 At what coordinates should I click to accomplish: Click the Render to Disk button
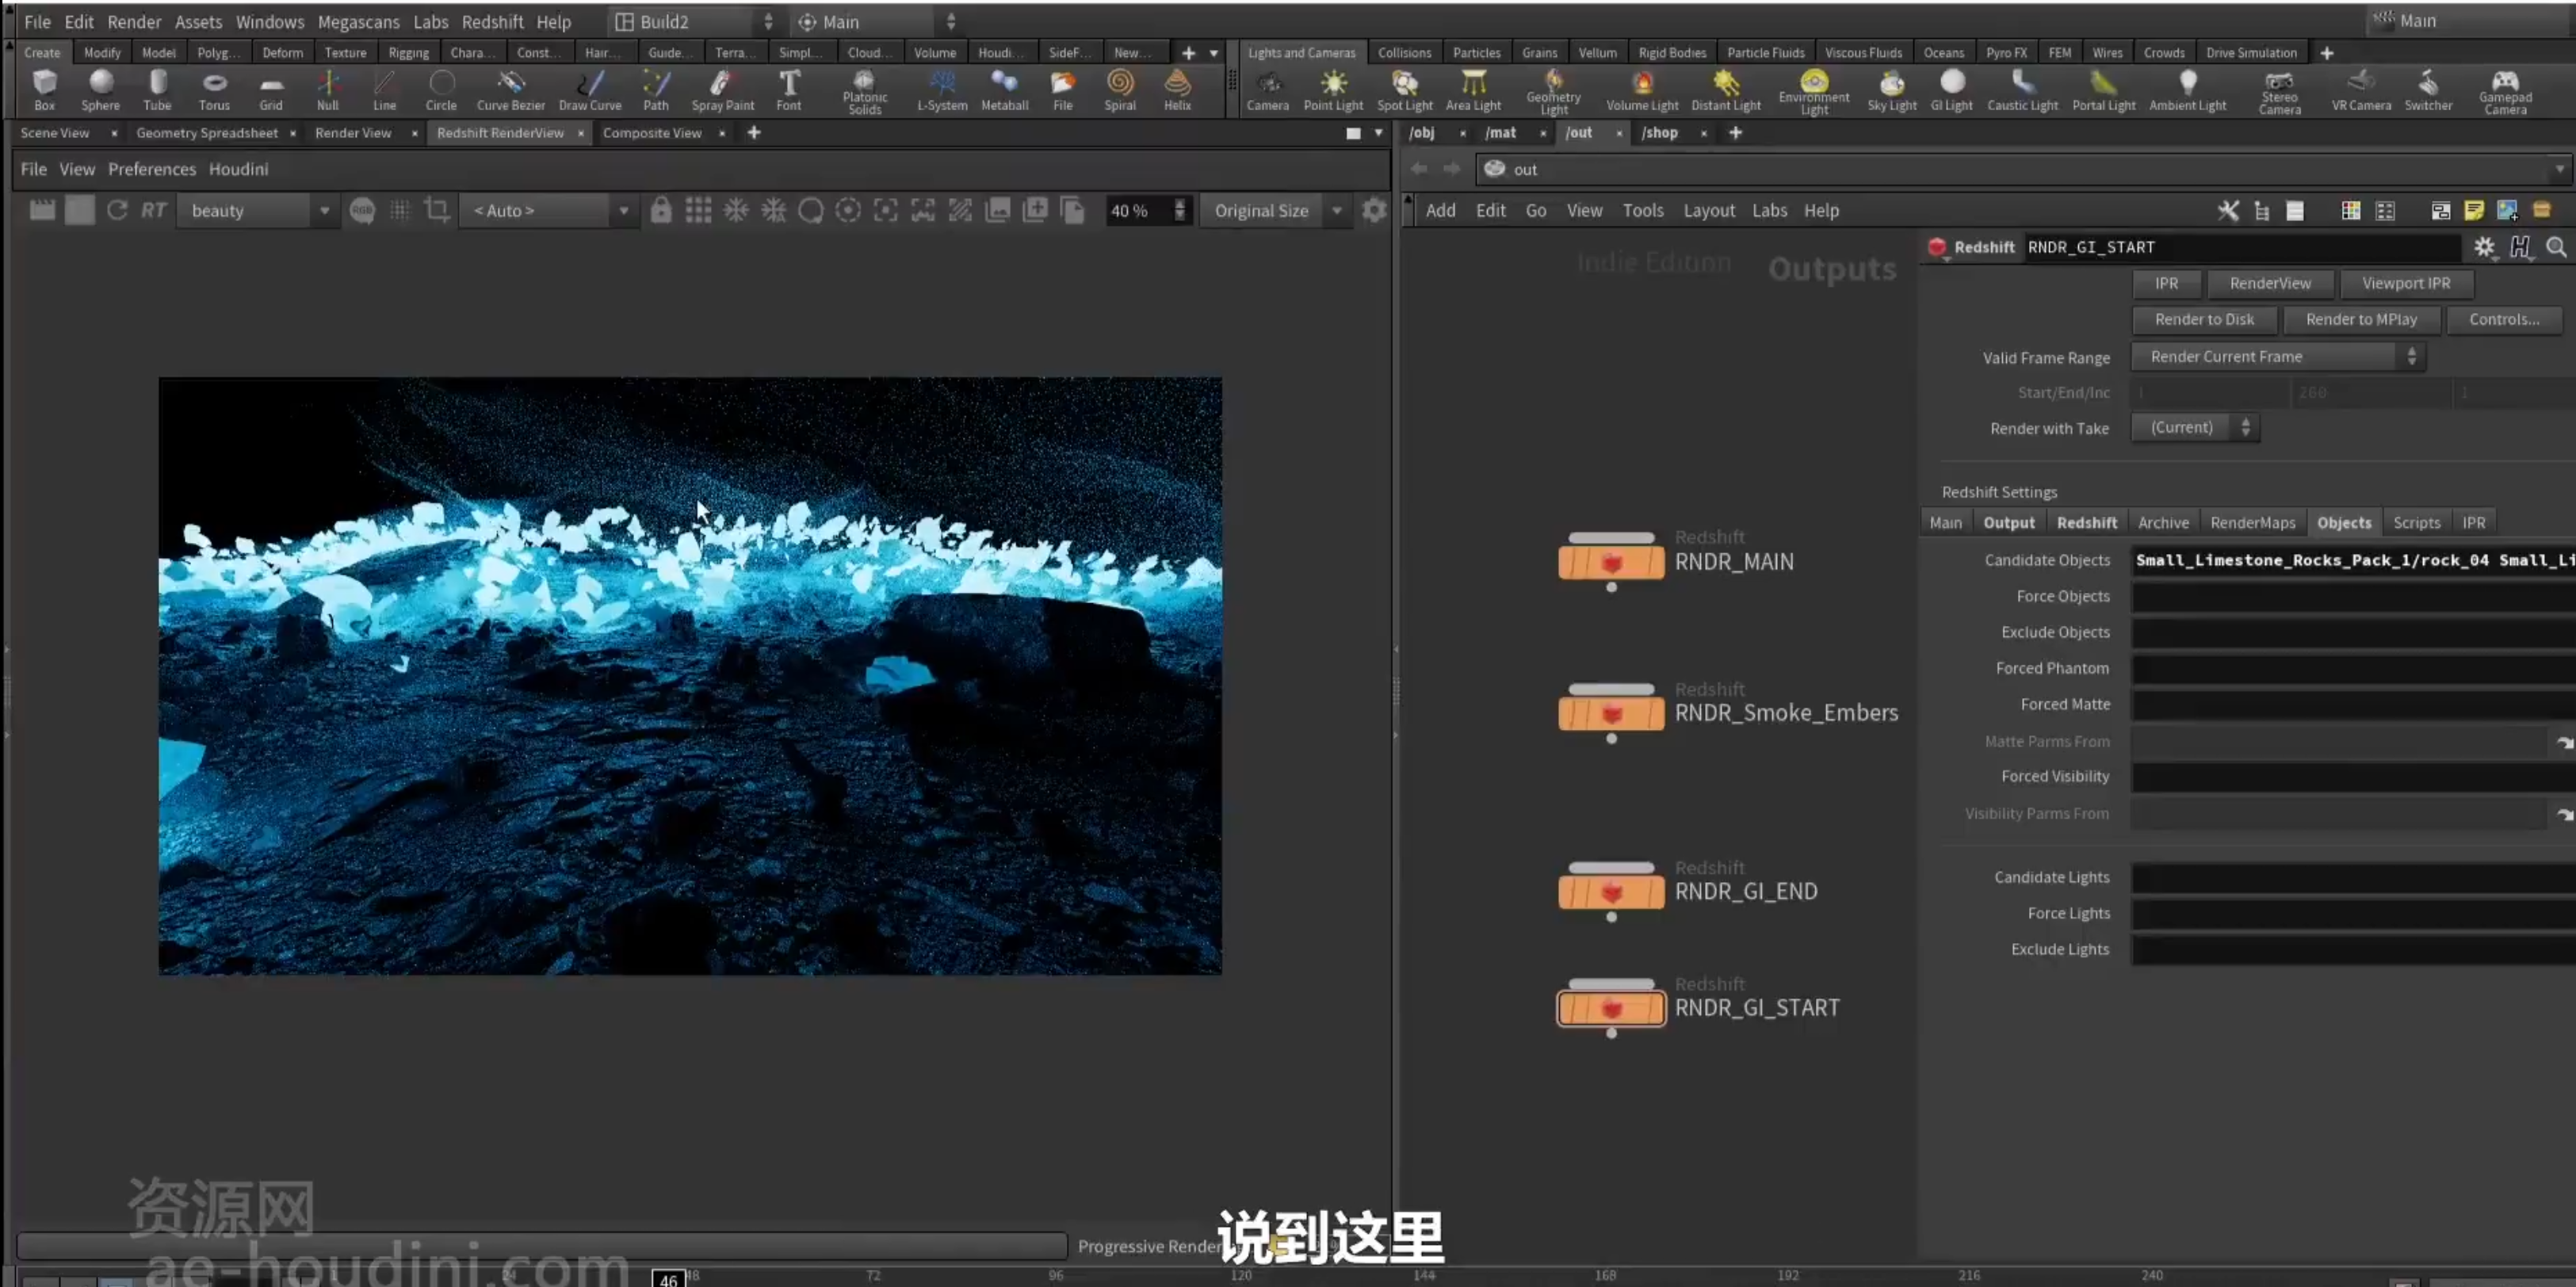[2203, 319]
